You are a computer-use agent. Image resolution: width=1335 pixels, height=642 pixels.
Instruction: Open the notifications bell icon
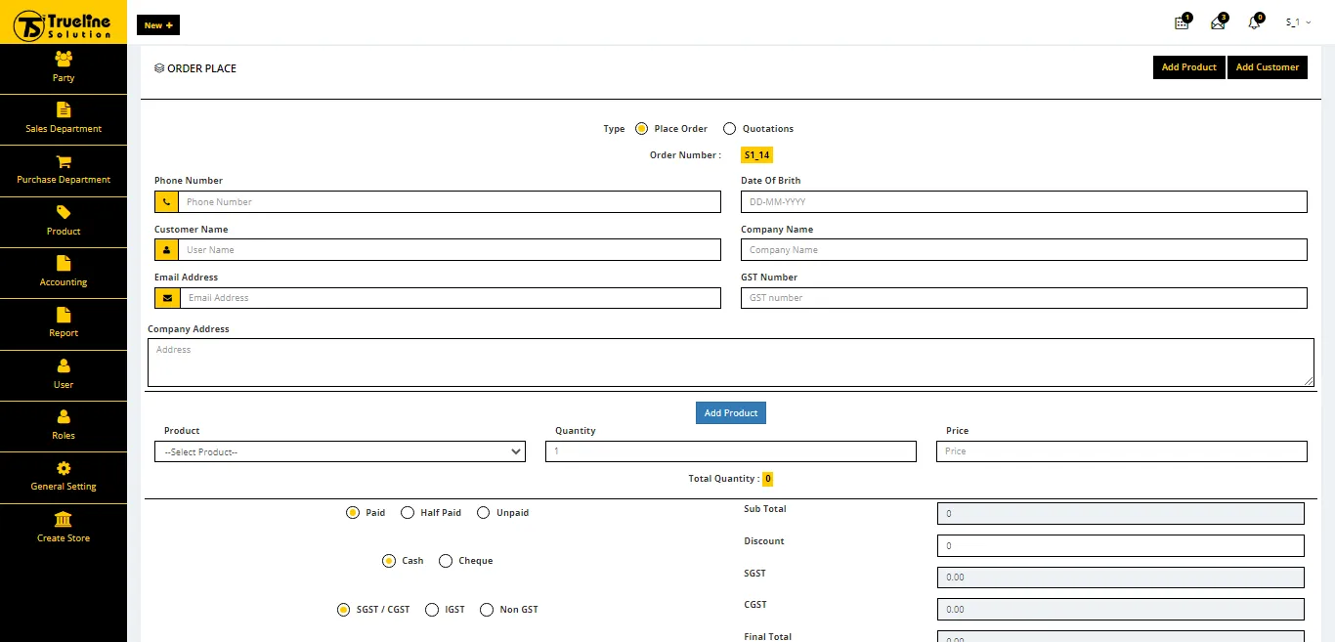pos(1254,22)
